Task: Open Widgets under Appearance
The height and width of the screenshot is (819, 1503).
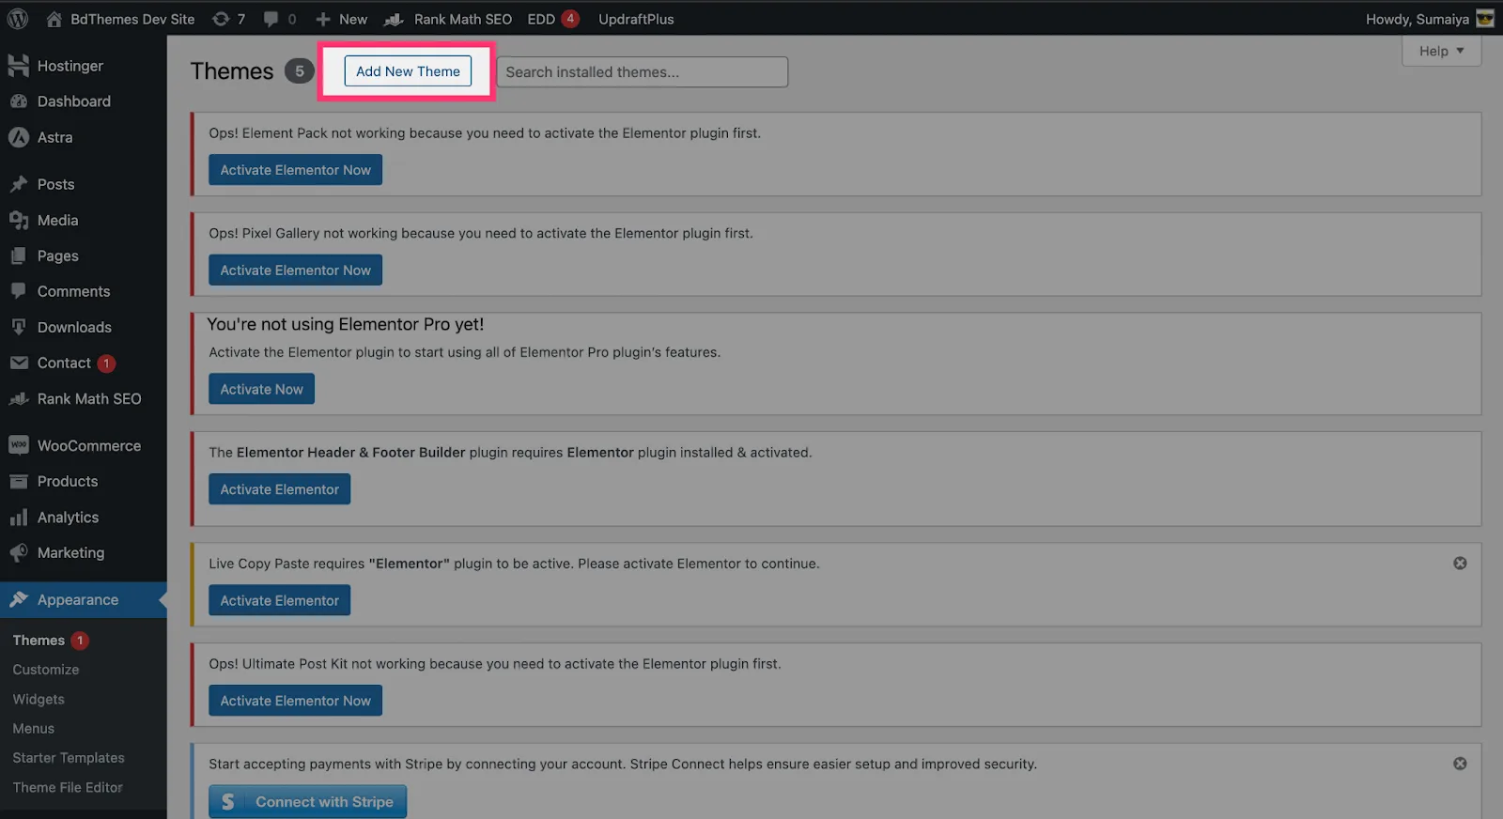Action: (x=39, y=700)
